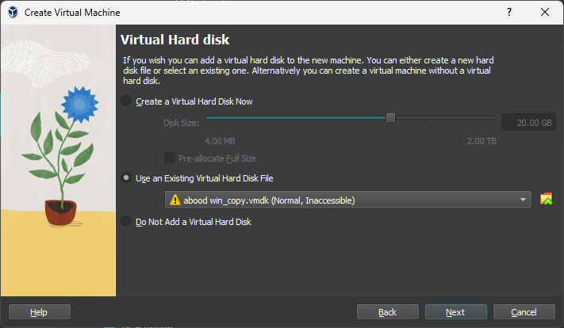Image resolution: width=564 pixels, height=328 pixels.
Task: Open the abood win_copy.vmdk combo box
Action: 347,200
